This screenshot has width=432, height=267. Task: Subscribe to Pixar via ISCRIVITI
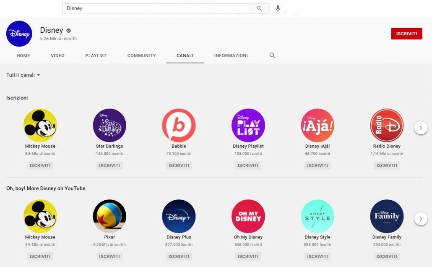pos(109,257)
